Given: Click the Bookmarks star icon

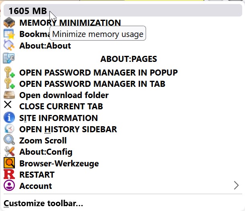Looking at the screenshot, I should click(9, 34).
